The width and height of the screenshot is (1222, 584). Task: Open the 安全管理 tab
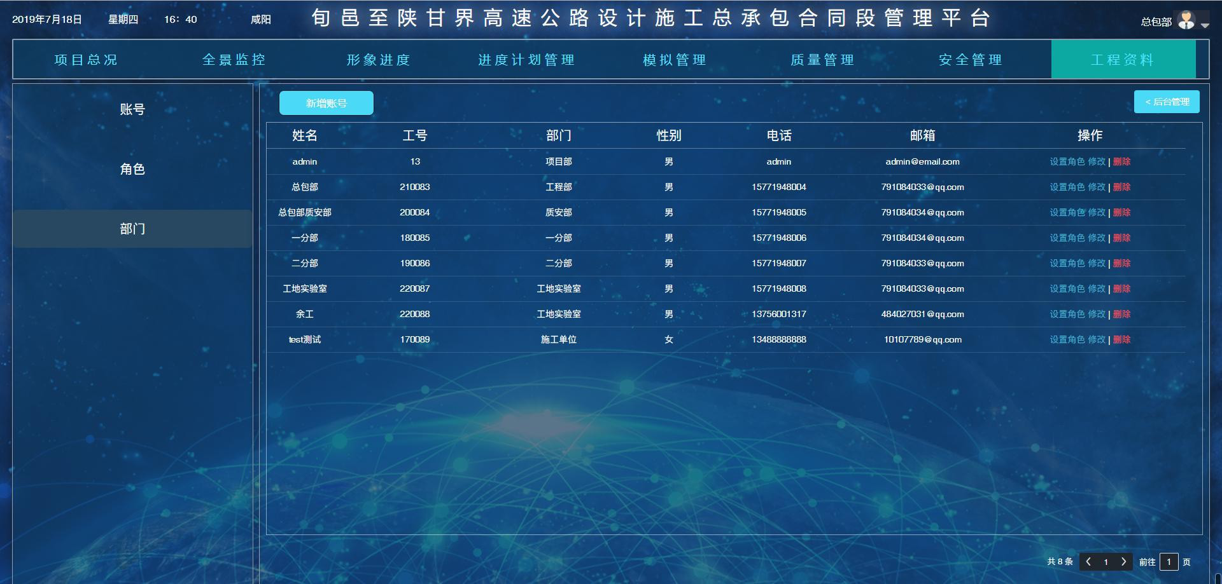pyautogui.click(x=969, y=60)
